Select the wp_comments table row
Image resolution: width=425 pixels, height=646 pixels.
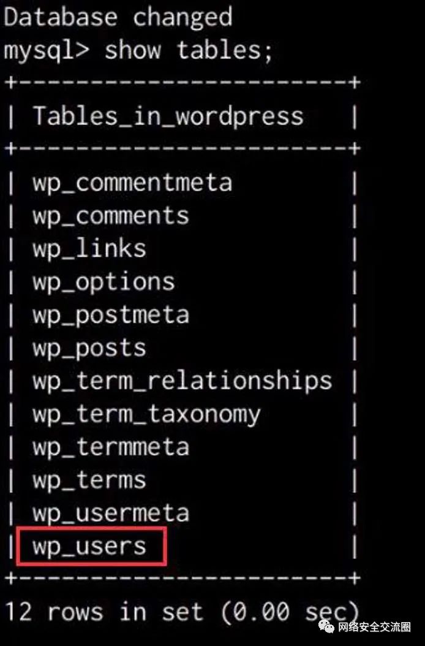pyautogui.click(x=111, y=216)
